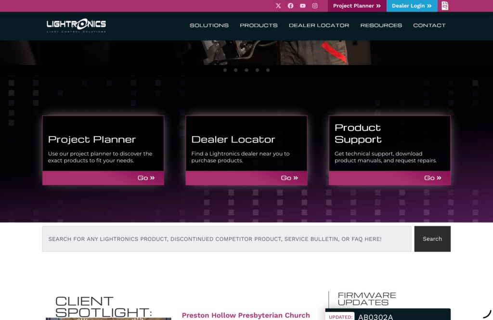
Task: Open the Facebook social icon
Action: [290, 6]
